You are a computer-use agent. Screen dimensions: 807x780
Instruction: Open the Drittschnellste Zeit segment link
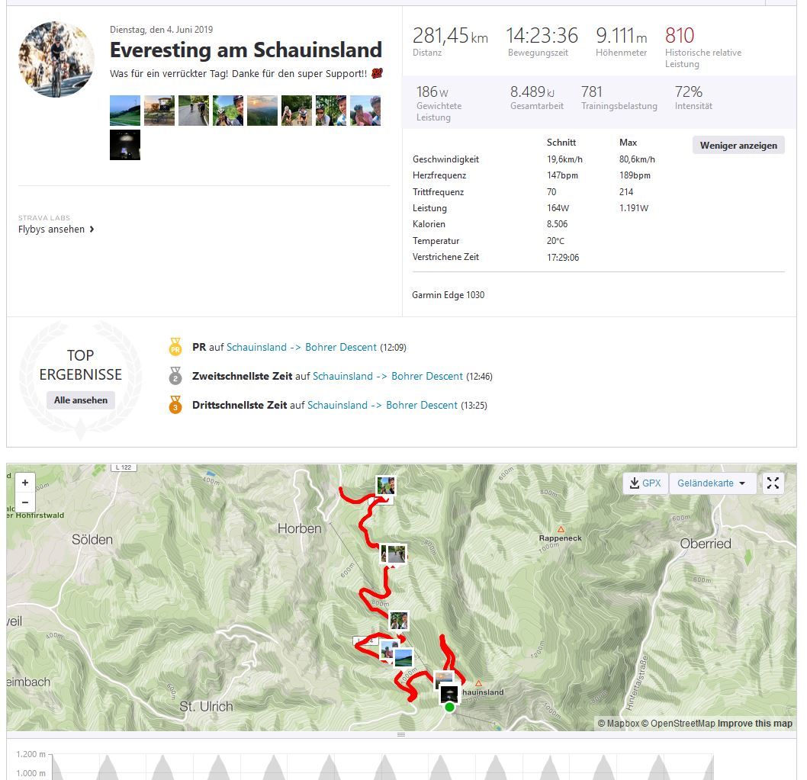382,406
